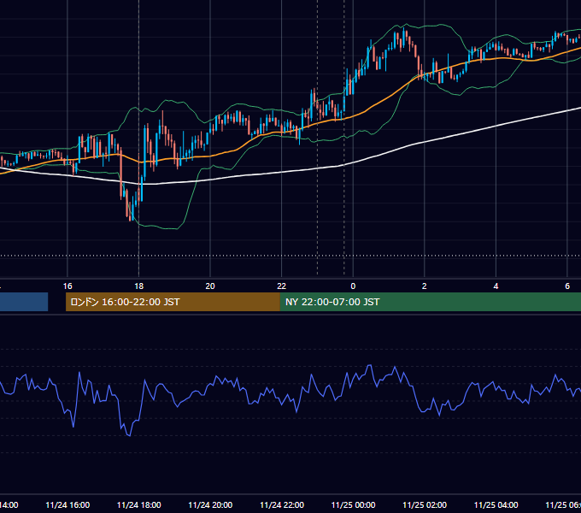Click the hour label 18 on the chart axis

tap(139, 286)
